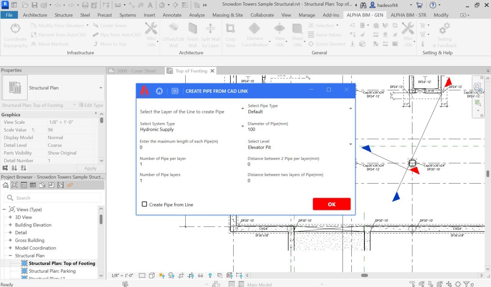
Task: Close the Top of Footing view tab
Action: (212, 71)
